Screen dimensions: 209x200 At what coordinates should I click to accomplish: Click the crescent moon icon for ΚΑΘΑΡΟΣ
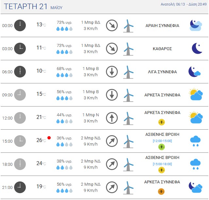pyautogui.click(x=197, y=48)
